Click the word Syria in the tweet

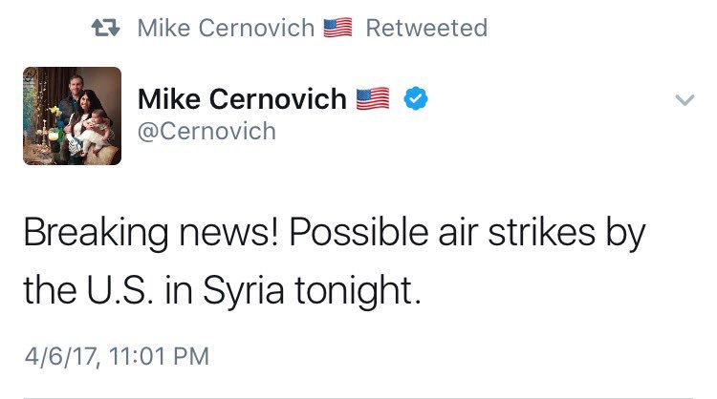pyautogui.click(x=243, y=292)
